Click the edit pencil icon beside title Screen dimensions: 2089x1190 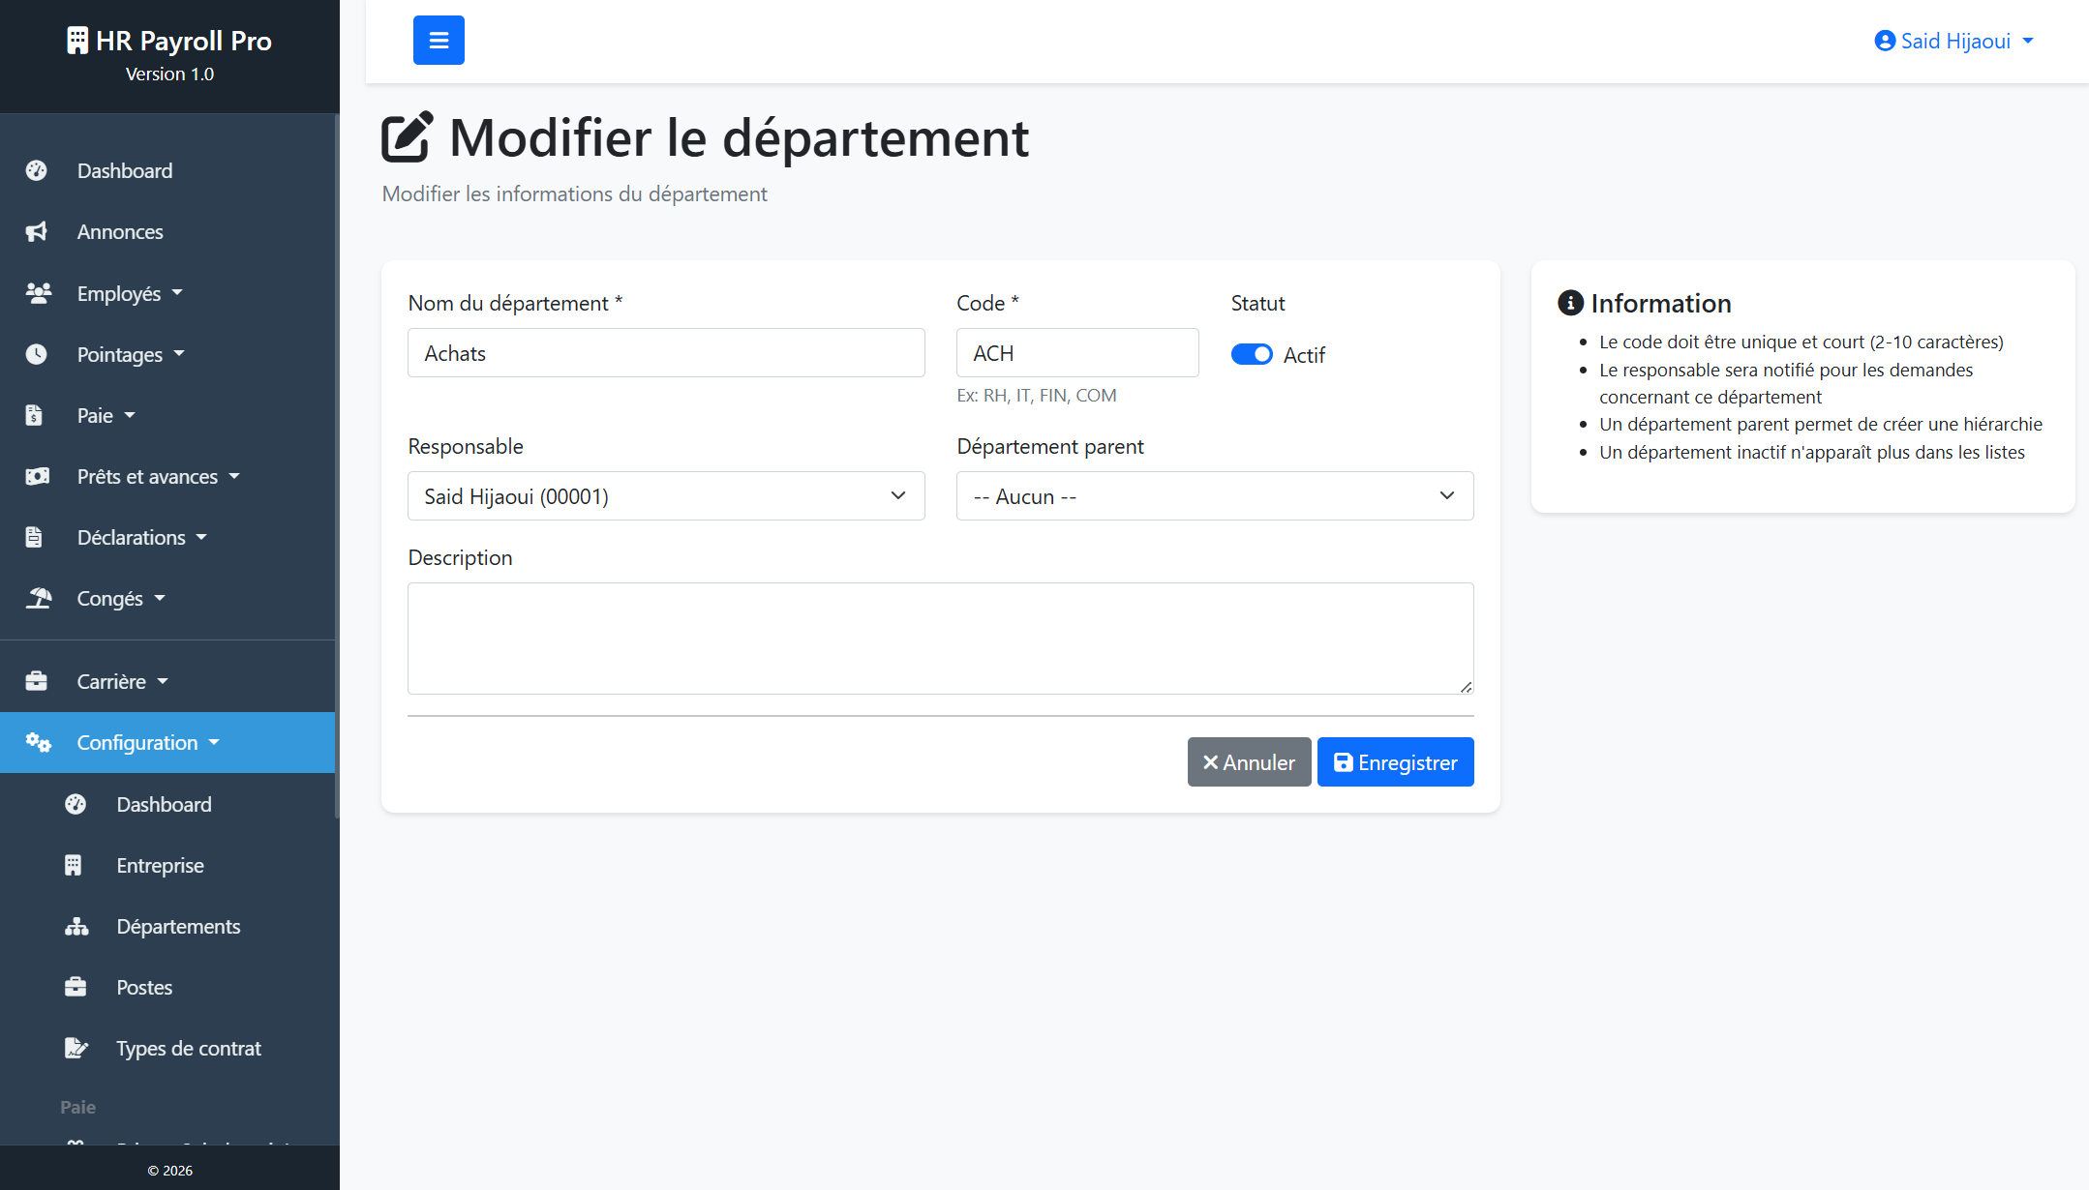[407, 137]
